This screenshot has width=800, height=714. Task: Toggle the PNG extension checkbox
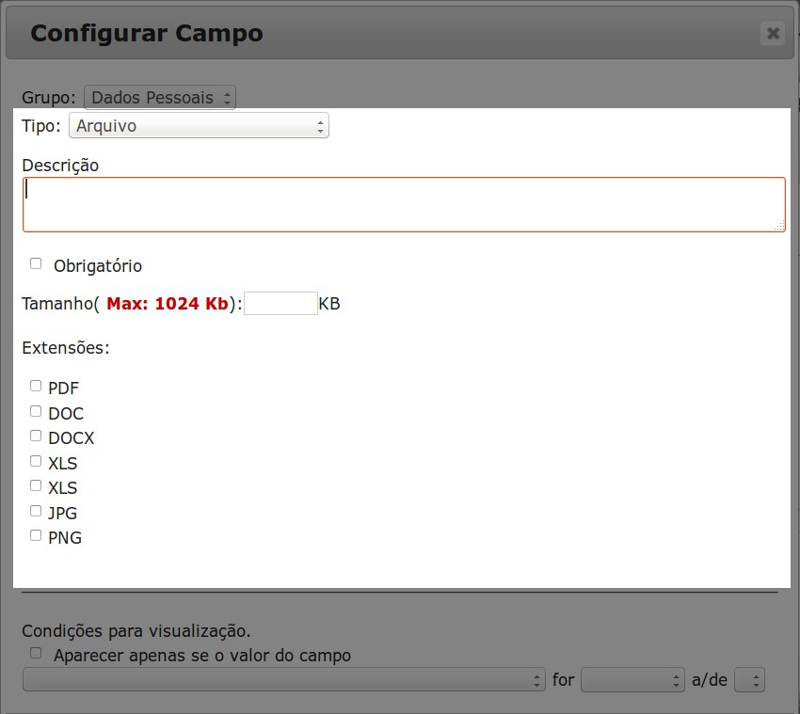pyautogui.click(x=36, y=536)
